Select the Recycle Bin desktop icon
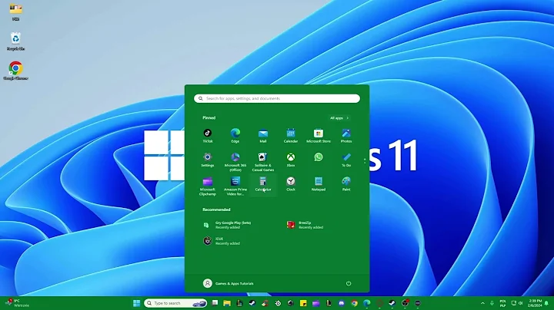The width and height of the screenshot is (554, 310). (15, 41)
